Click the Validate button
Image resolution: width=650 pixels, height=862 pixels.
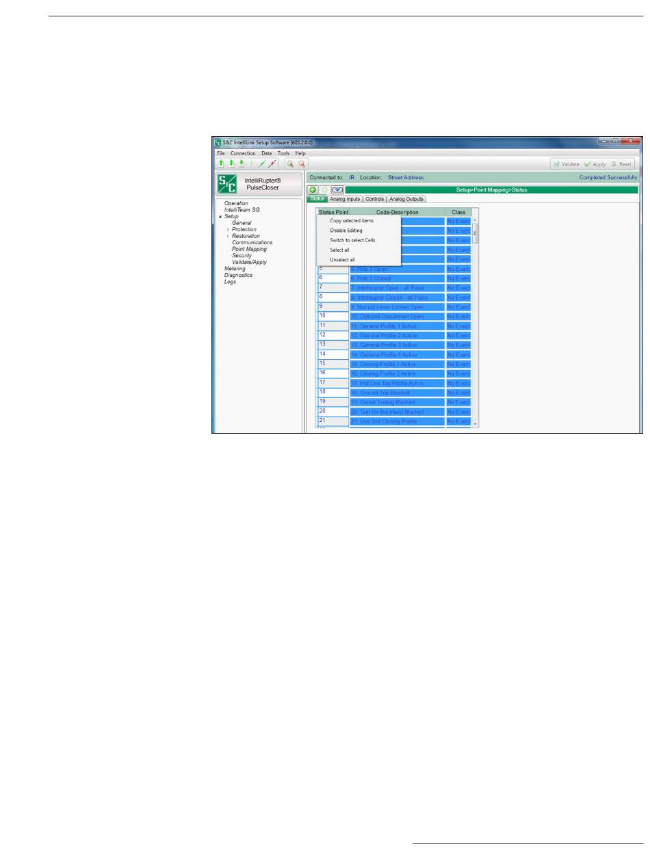566,164
